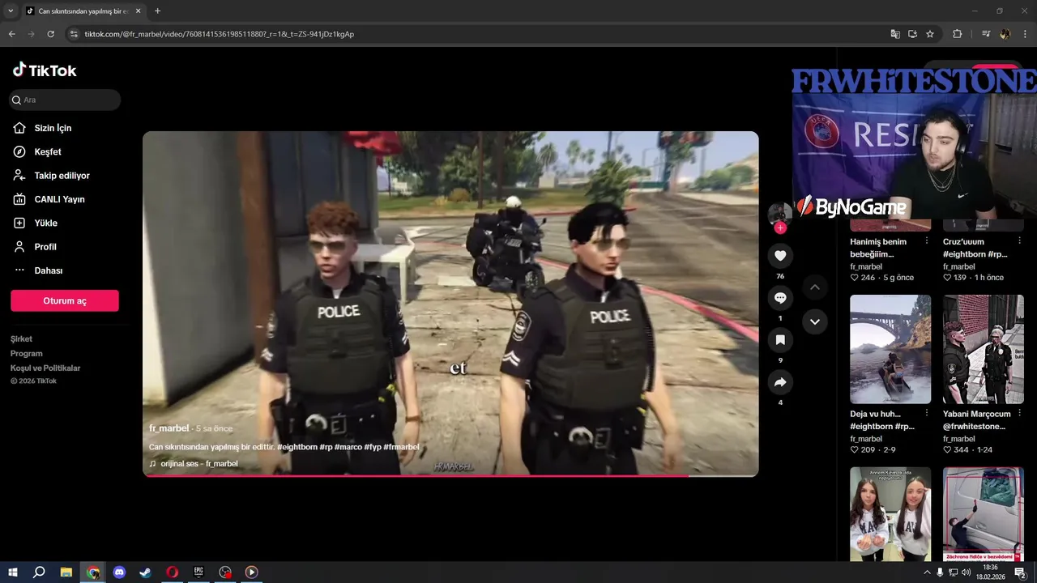1037x583 pixels.
Task: Open the Yabani Marçocum video thumbnail
Action: coord(984,349)
